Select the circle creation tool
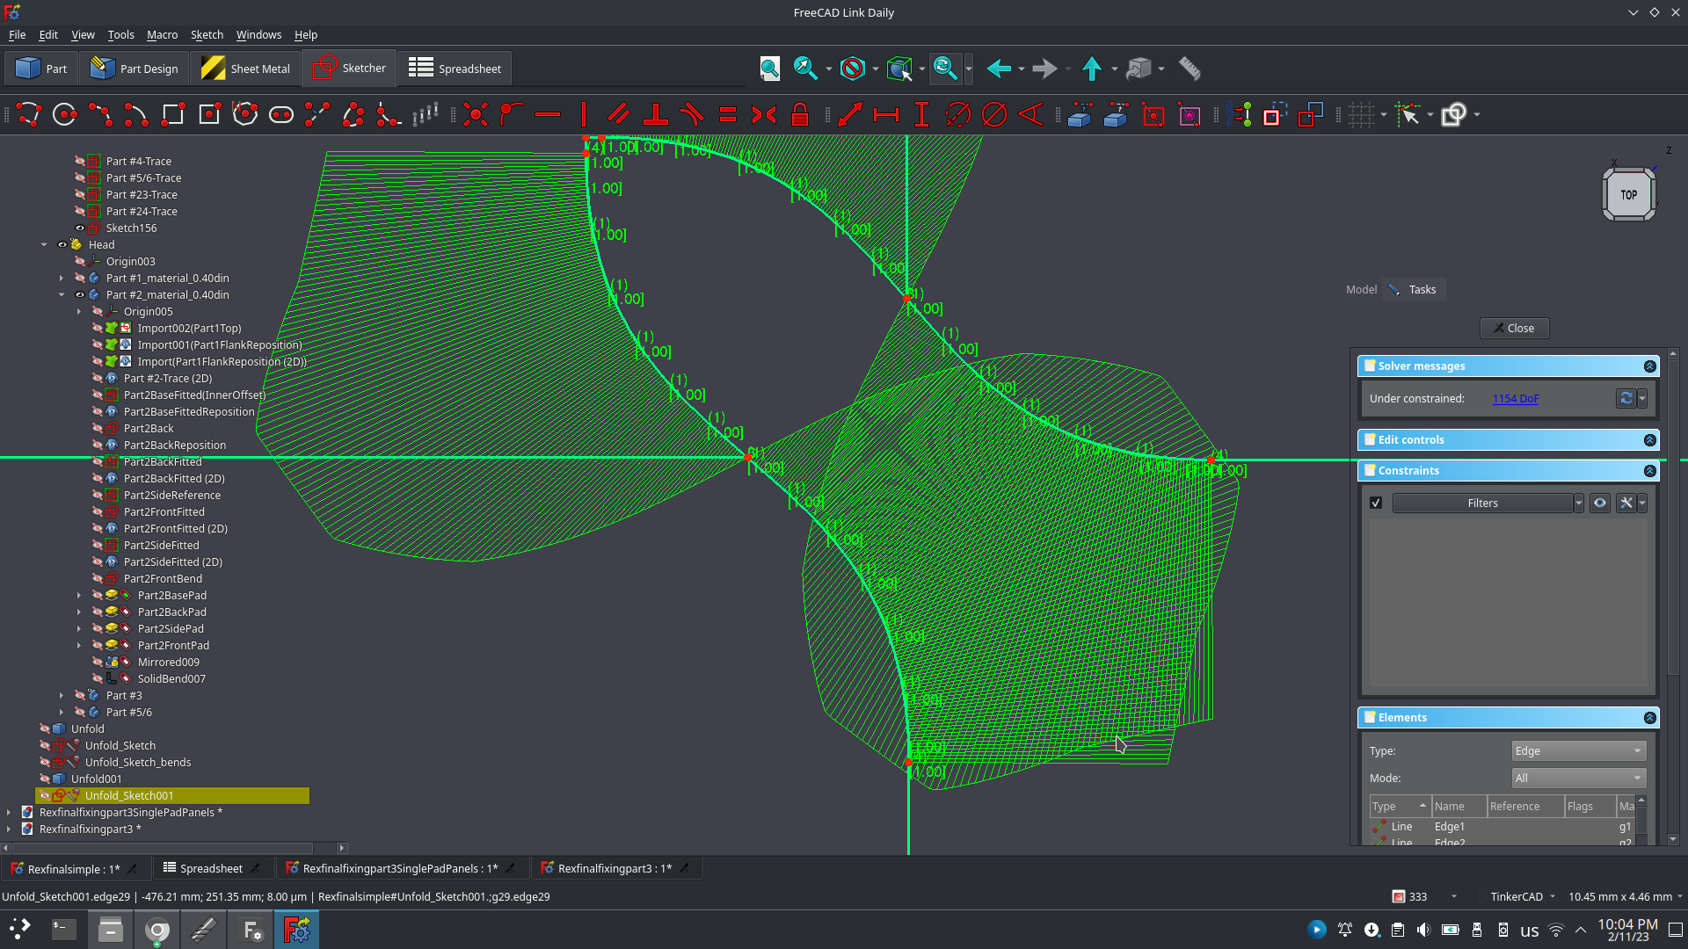Screen dimensions: 1688x949 coord(63,114)
